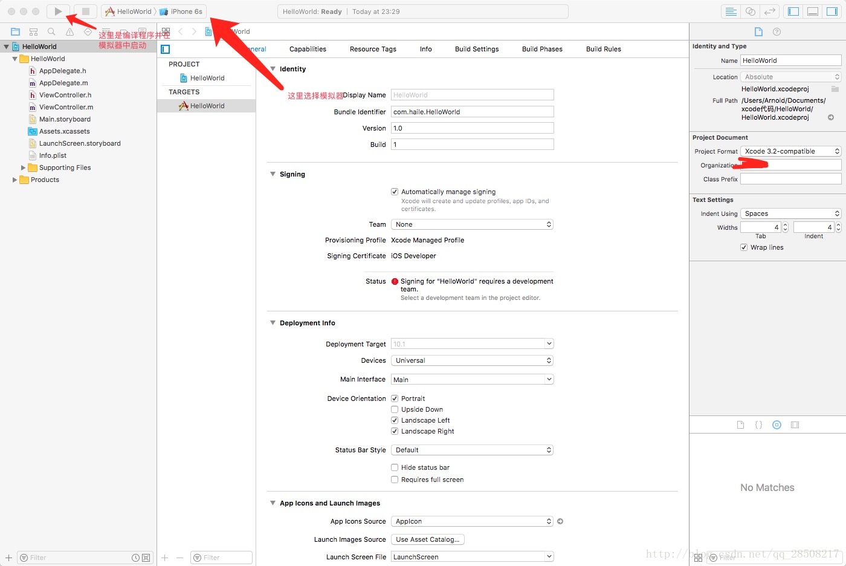Add a target with plus button
The image size is (846, 566).
point(164,558)
